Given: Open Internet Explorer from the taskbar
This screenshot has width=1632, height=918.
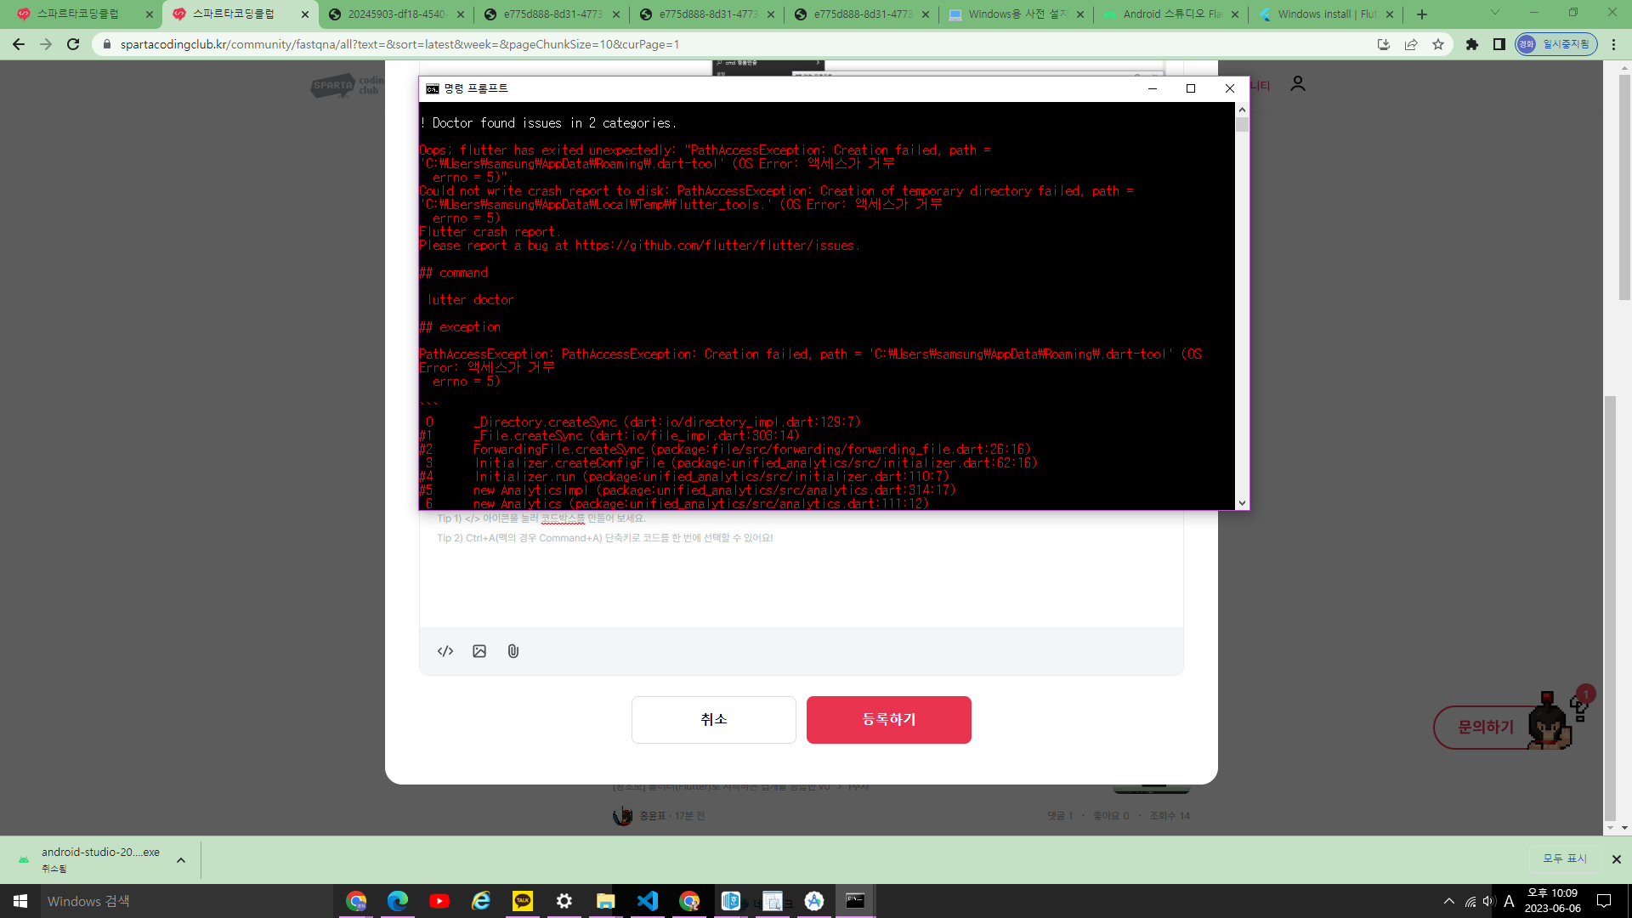Looking at the screenshot, I should [x=481, y=901].
